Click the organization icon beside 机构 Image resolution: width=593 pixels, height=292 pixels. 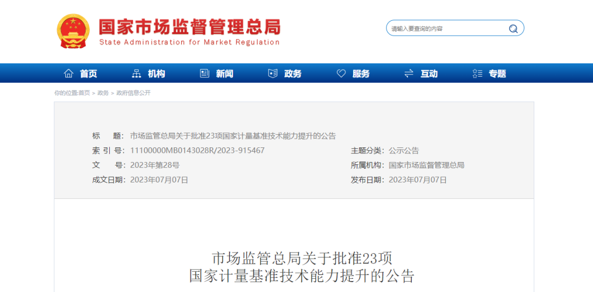tap(137, 73)
